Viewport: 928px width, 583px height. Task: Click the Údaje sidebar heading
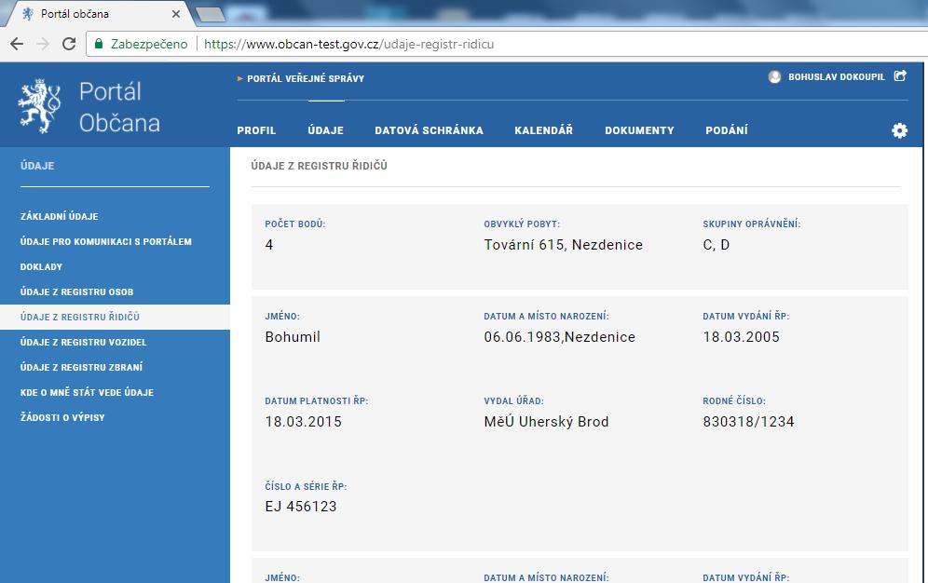(x=37, y=166)
